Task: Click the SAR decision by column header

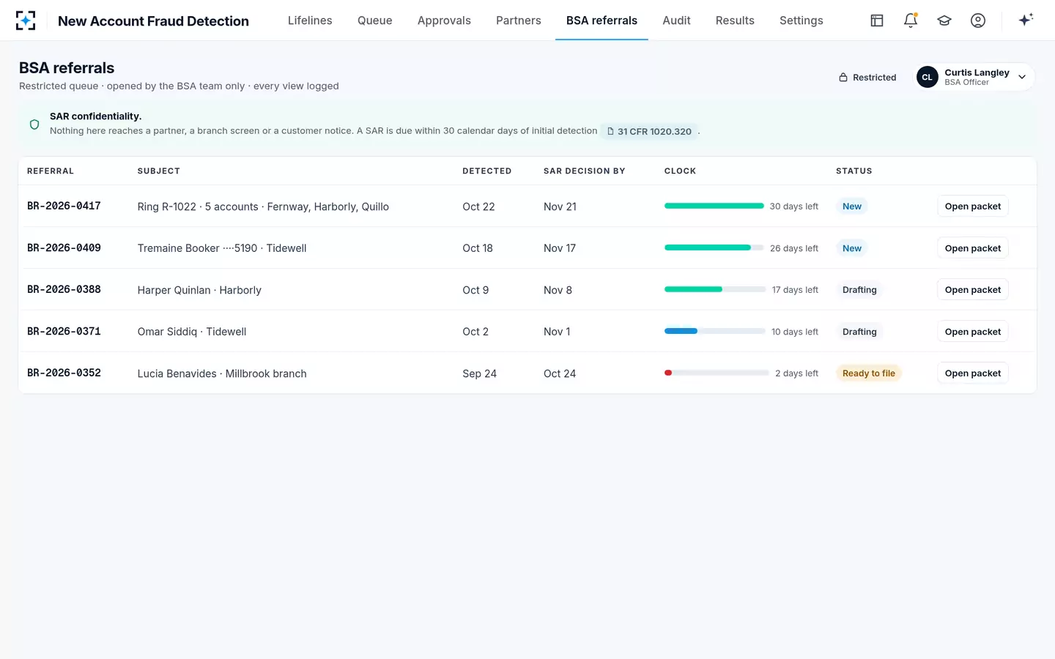Action: 584,171
